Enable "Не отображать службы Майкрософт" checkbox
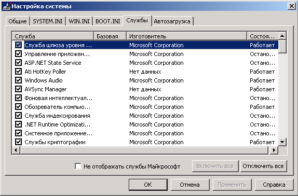The width and height of the screenshot is (298, 196). 78,166
